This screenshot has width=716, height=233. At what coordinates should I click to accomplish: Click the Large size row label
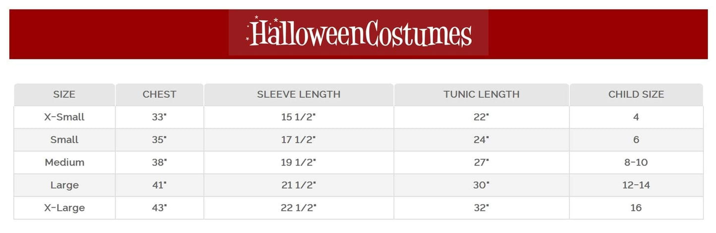point(64,185)
